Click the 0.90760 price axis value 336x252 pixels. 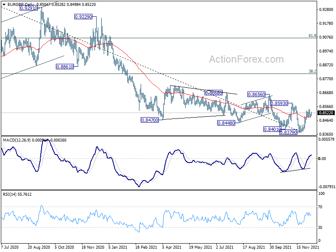pos(326,37)
